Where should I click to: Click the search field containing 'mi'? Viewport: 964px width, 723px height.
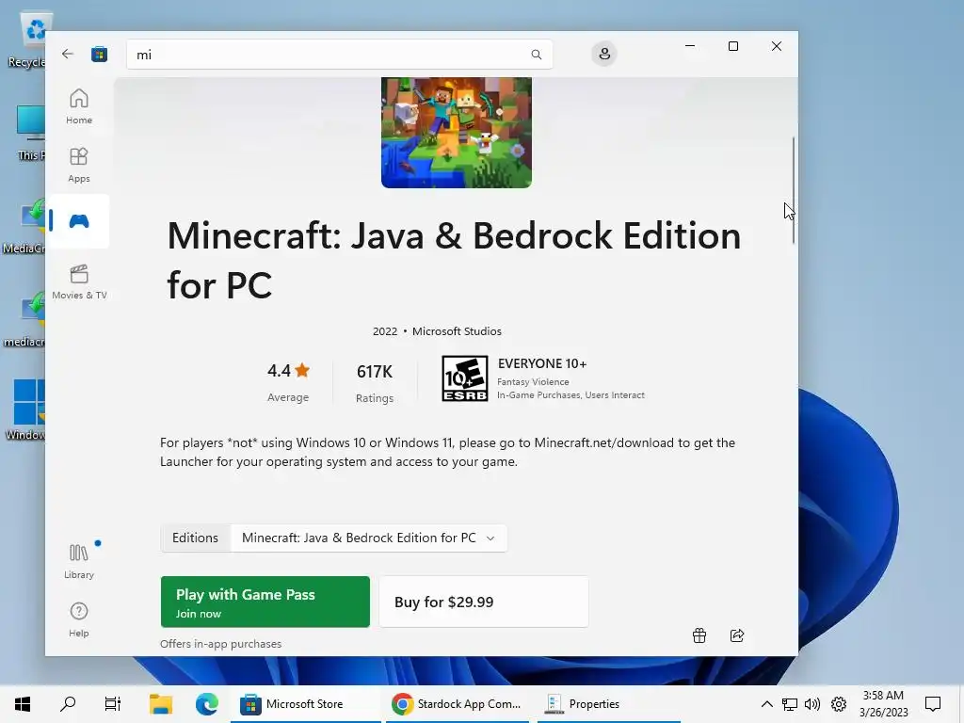point(339,55)
